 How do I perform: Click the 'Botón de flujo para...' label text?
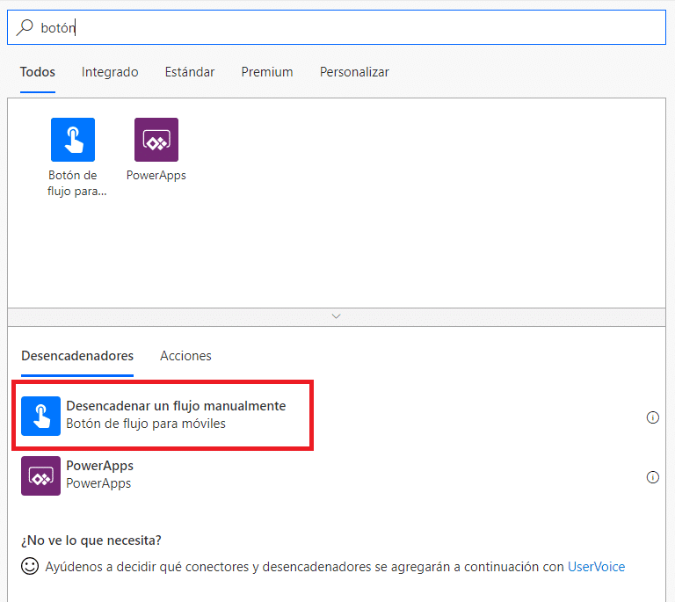pos(76,183)
